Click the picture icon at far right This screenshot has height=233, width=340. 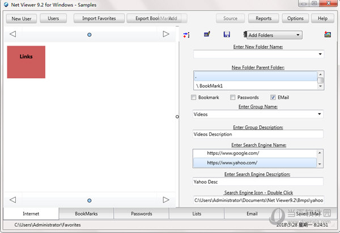click(x=328, y=34)
